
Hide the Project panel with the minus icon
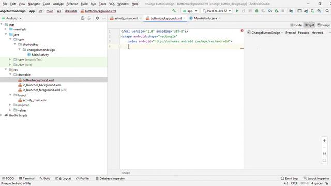(x=104, y=18)
